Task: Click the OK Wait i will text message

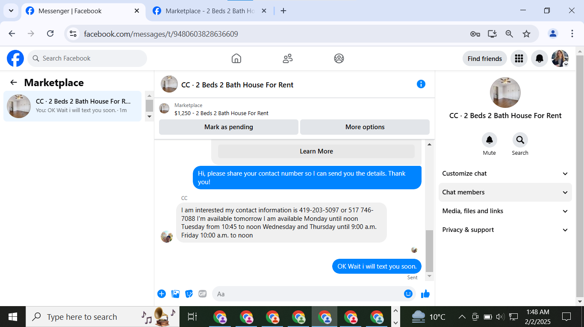Action: point(377,266)
